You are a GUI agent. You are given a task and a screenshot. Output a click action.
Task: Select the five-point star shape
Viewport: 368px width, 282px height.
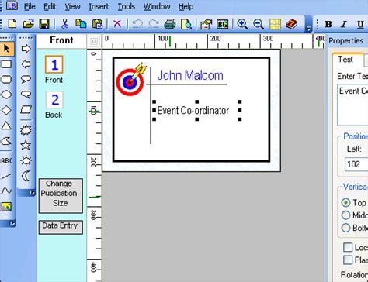point(26,145)
